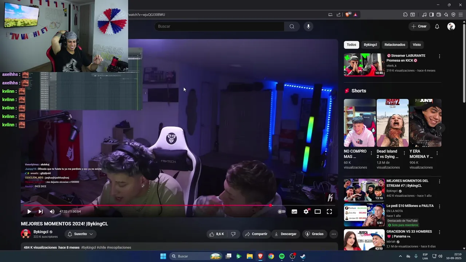Screen dimensions: 466x262
Task: Skip to next video in the player
Action: 41,211
